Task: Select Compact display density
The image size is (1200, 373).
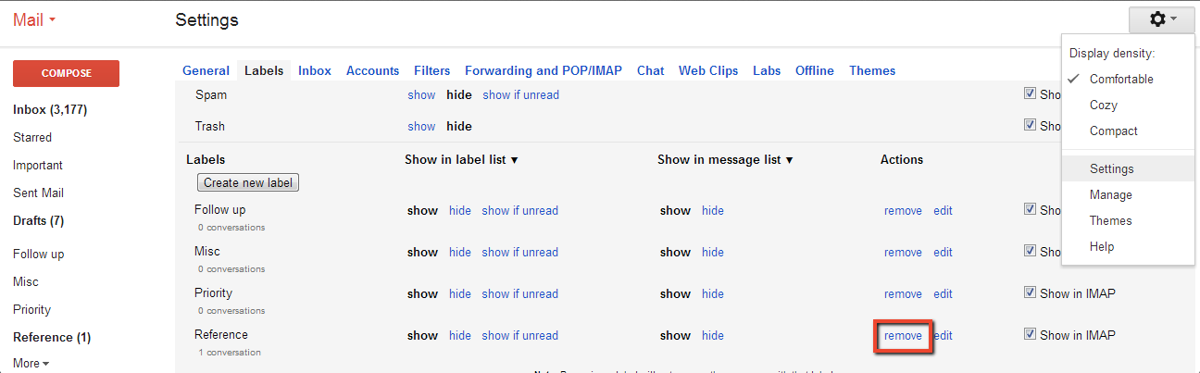Action: pyautogui.click(x=1128, y=131)
